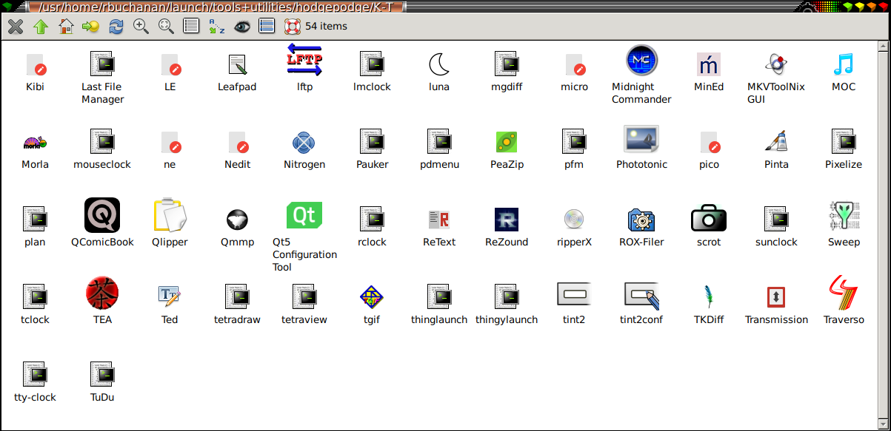Select the Transmission icon

click(776, 297)
